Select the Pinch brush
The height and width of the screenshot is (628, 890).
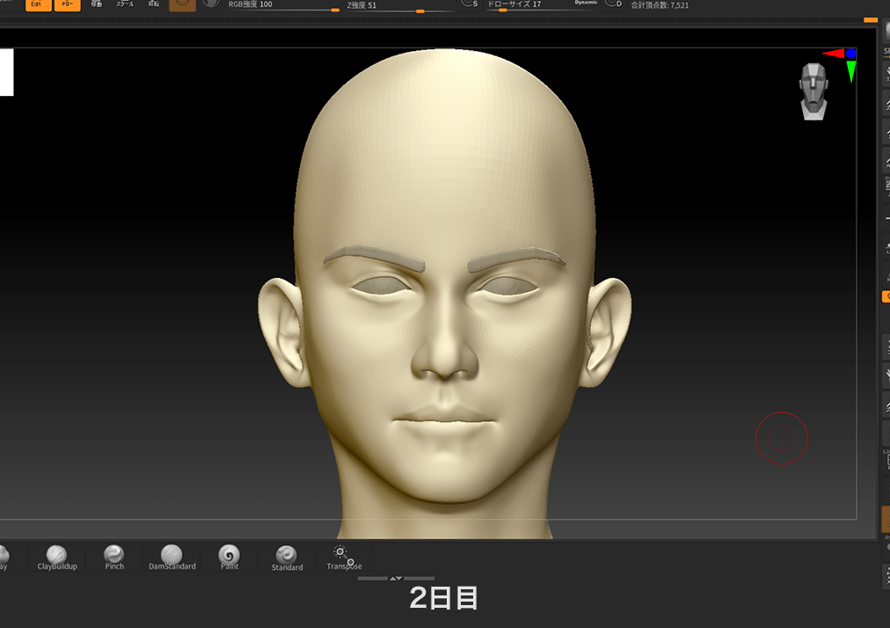(x=114, y=558)
